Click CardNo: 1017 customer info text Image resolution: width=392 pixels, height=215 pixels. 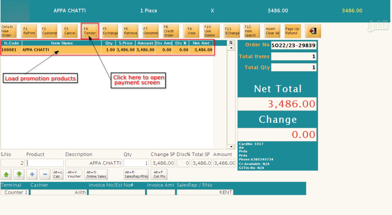click(x=251, y=144)
